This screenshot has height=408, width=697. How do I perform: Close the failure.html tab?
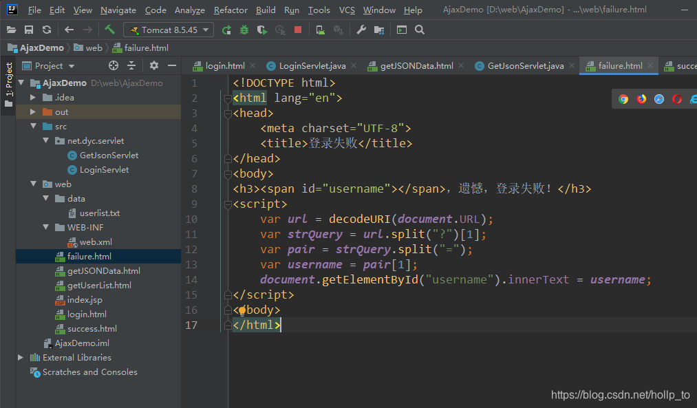coord(650,65)
